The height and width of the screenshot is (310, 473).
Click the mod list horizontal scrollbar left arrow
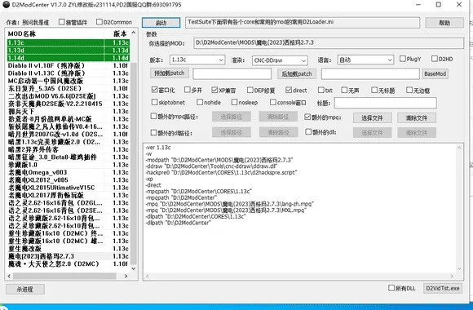tap(9, 276)
